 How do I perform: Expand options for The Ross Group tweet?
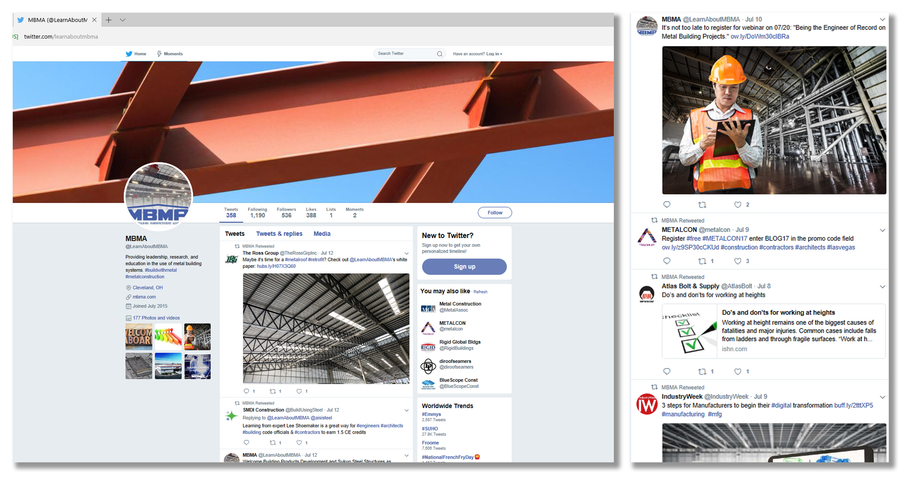tap(407, 253)
